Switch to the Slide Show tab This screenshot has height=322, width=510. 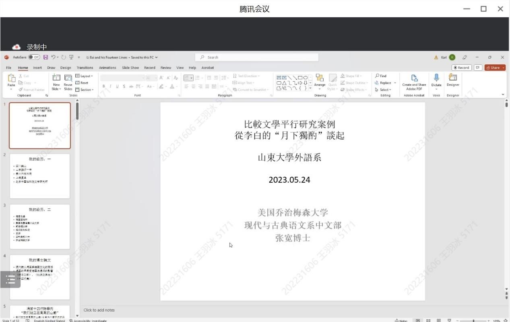(x=130, y=68)
